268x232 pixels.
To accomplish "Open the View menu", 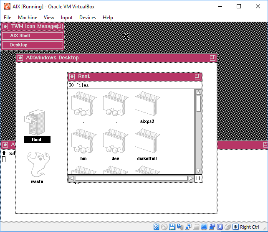I will (49, 18).
